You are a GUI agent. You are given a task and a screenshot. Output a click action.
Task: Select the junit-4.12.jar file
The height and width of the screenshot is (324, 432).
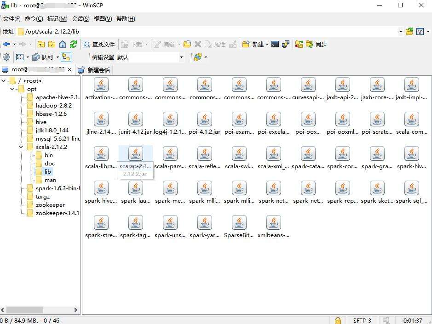[x=135, y=123]
